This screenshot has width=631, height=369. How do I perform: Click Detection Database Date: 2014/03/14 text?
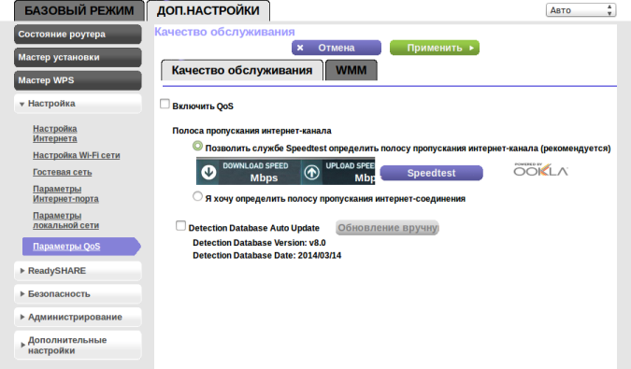(266, 255)
